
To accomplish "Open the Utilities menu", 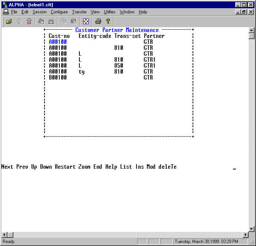I will point(109,12).
